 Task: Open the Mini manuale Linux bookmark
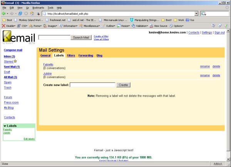coord(113,20)
